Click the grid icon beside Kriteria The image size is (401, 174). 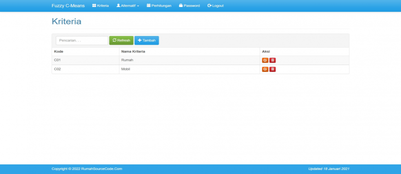tap(94, 6)
